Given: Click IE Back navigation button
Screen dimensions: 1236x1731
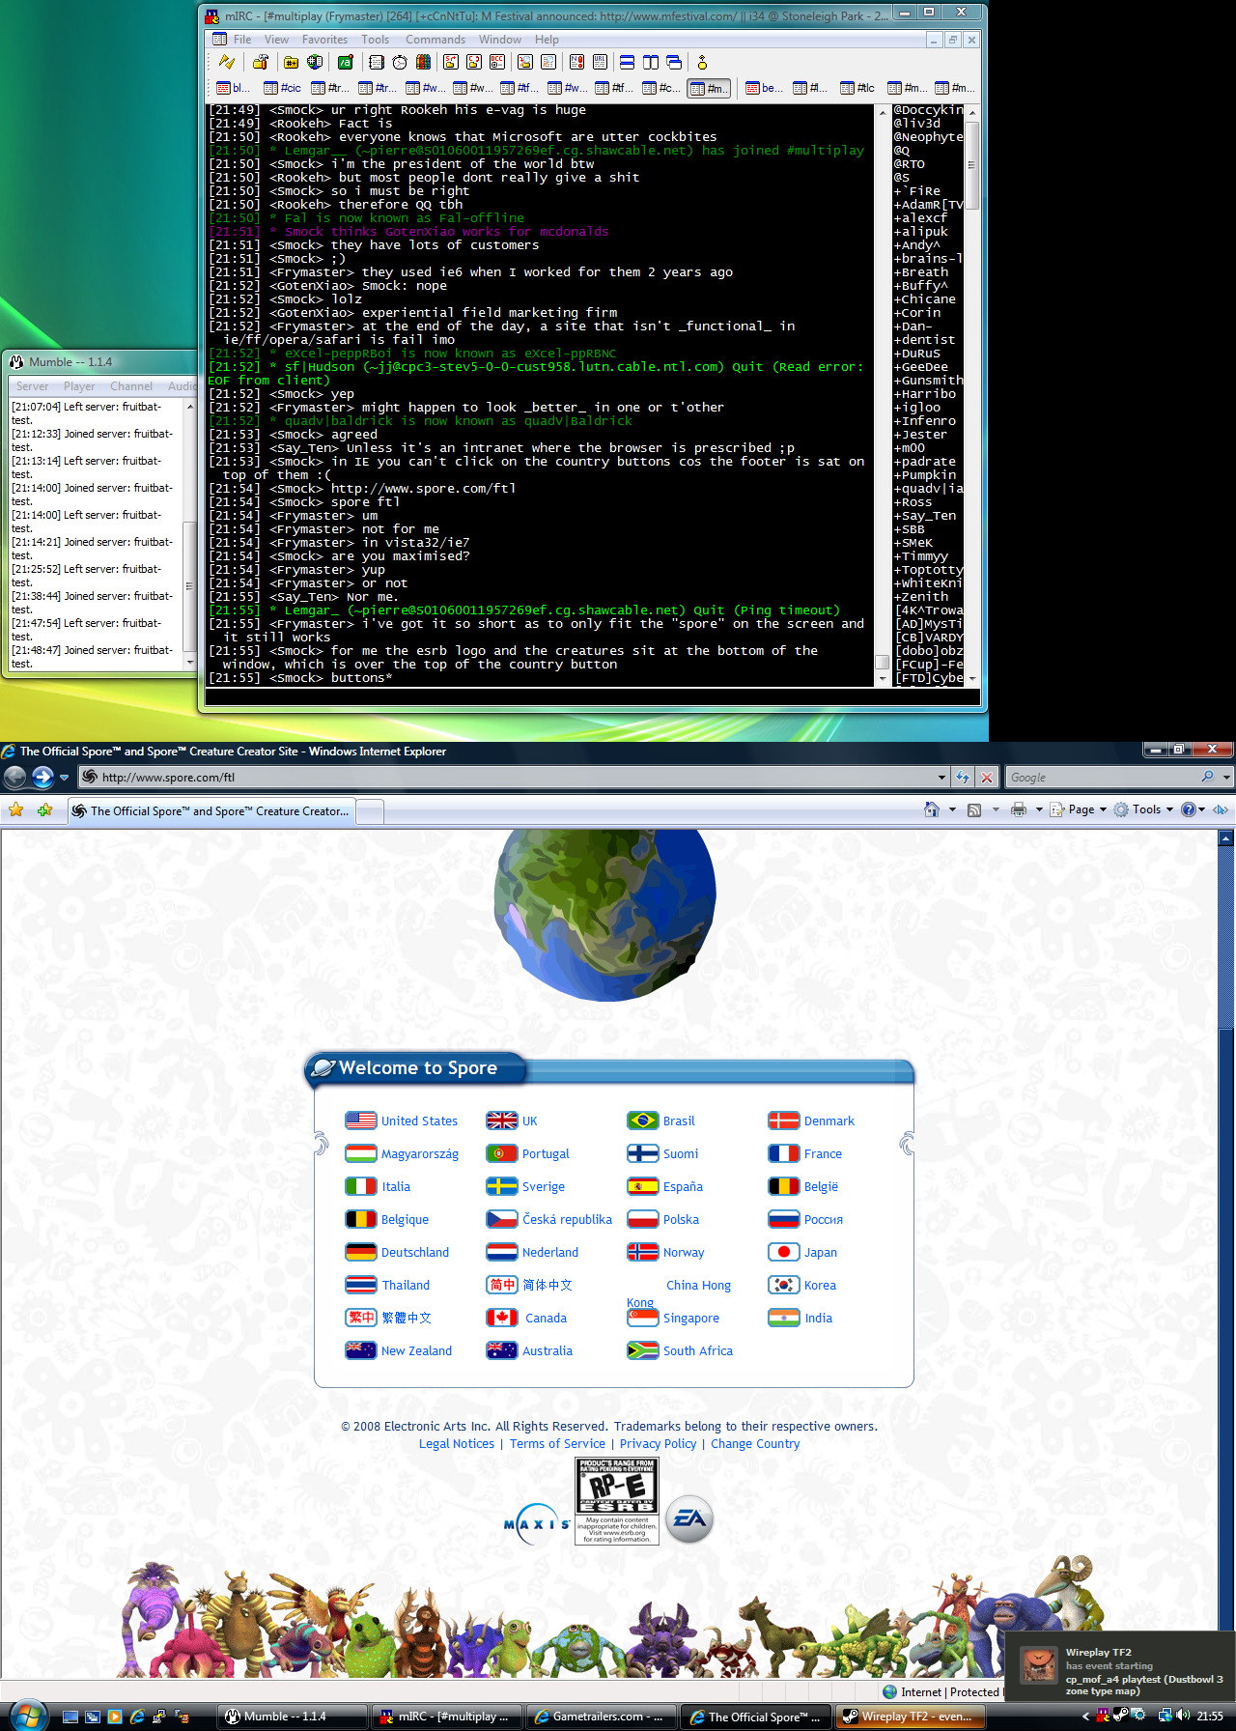Looking at the screenshot, I should (x=14, y=777).
